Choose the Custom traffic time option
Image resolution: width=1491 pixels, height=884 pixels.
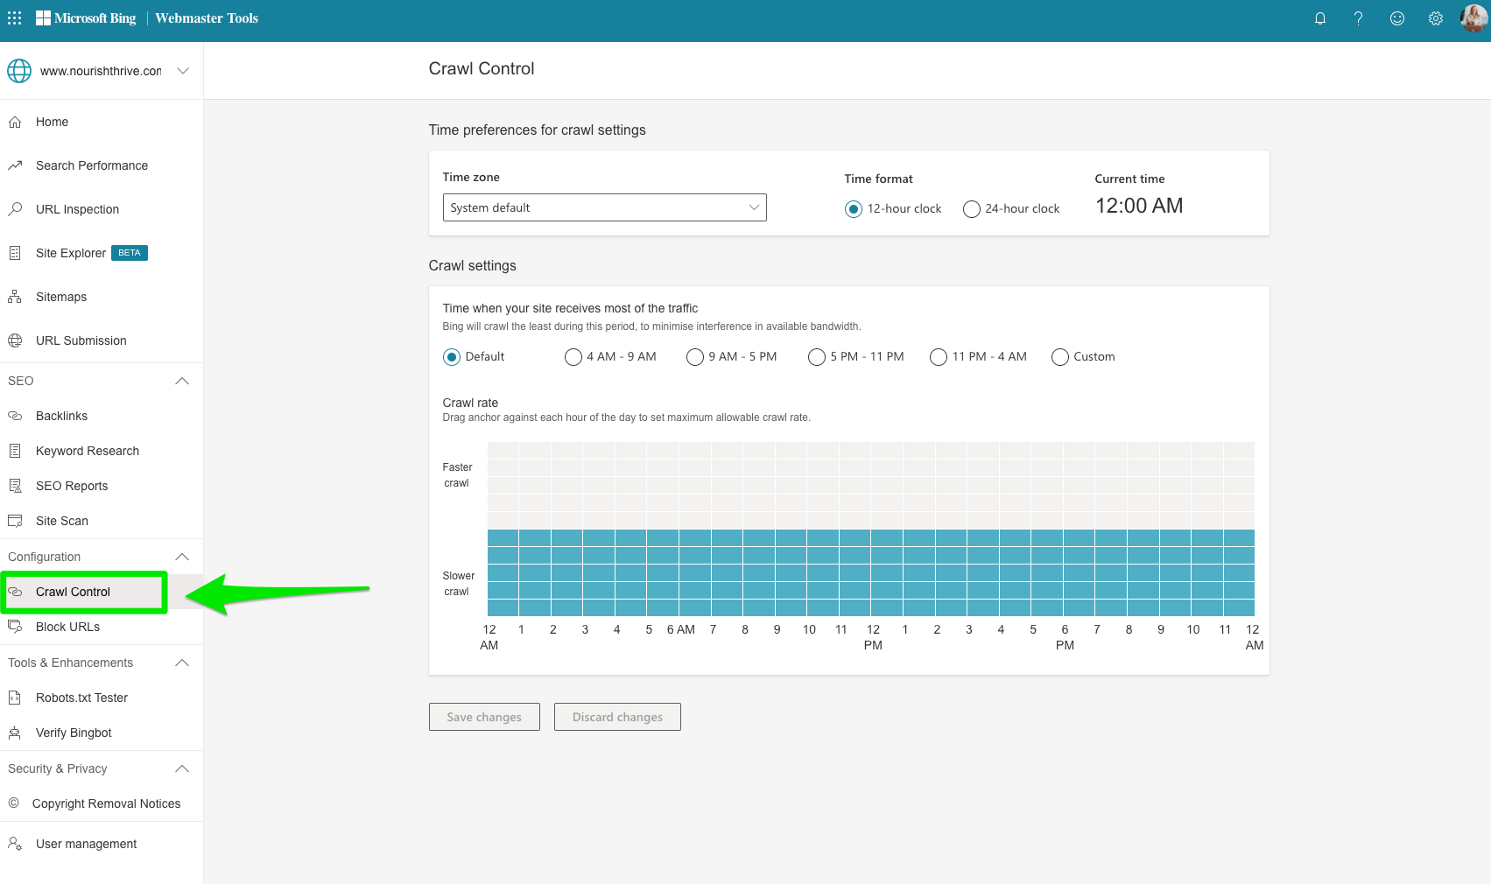(x=1059, y=356)
